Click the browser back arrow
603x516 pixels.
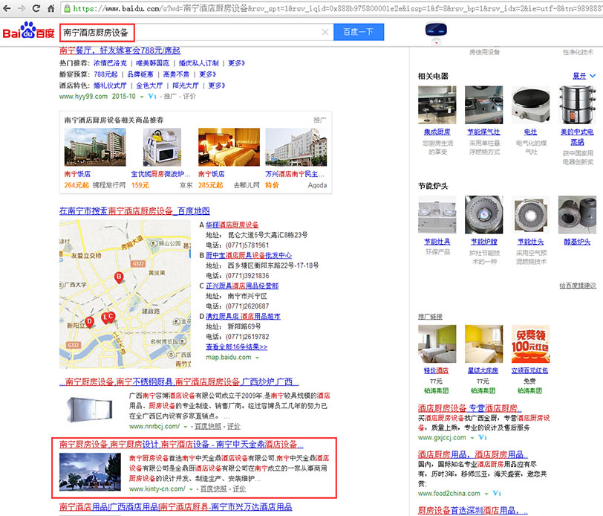(7, 8)
